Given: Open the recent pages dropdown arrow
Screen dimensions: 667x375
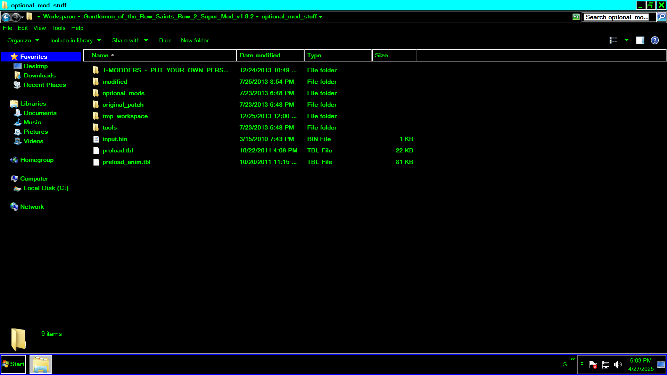Looking at the screenshot, I should [x=23, y=17].
